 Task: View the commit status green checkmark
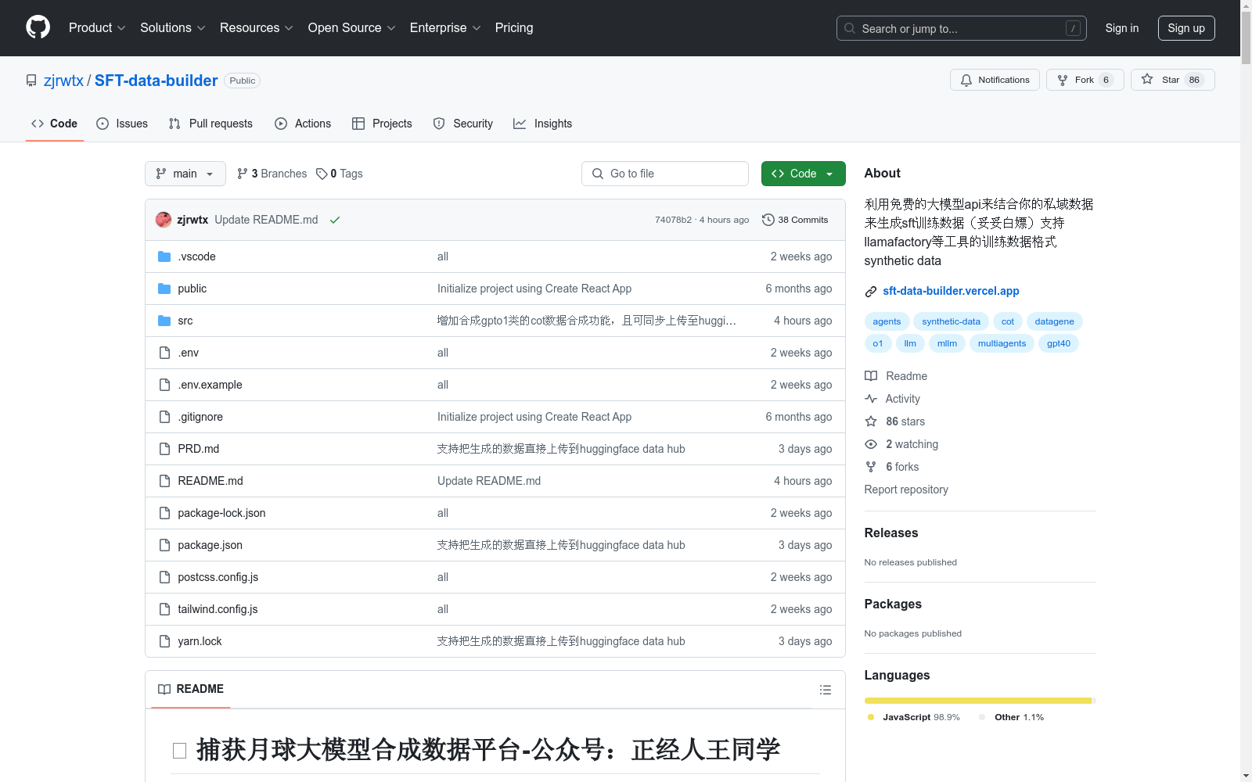335,220
